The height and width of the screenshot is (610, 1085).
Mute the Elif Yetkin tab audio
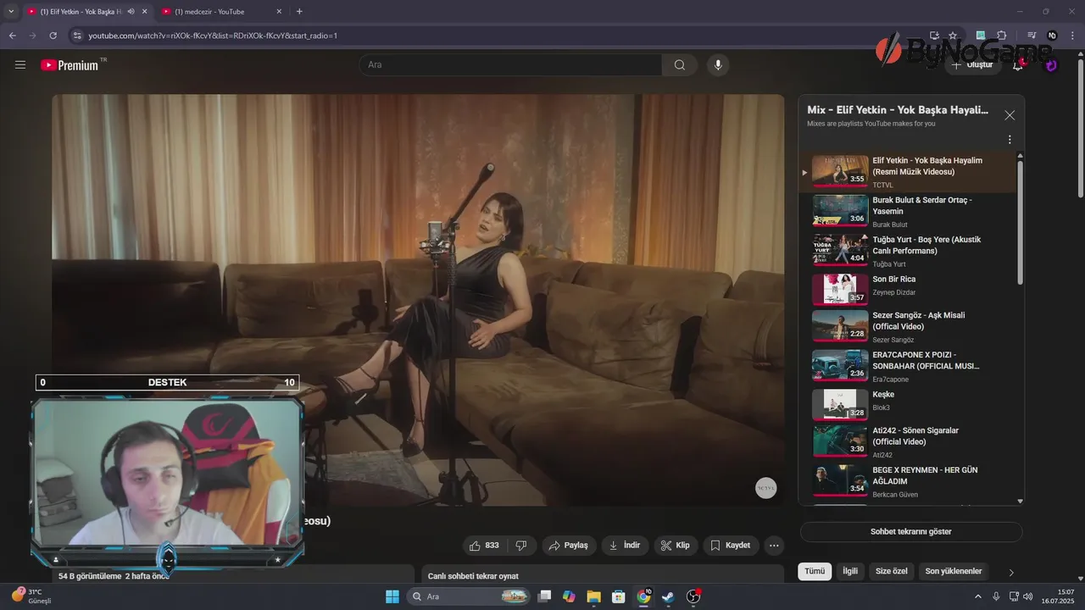(131, 11)
